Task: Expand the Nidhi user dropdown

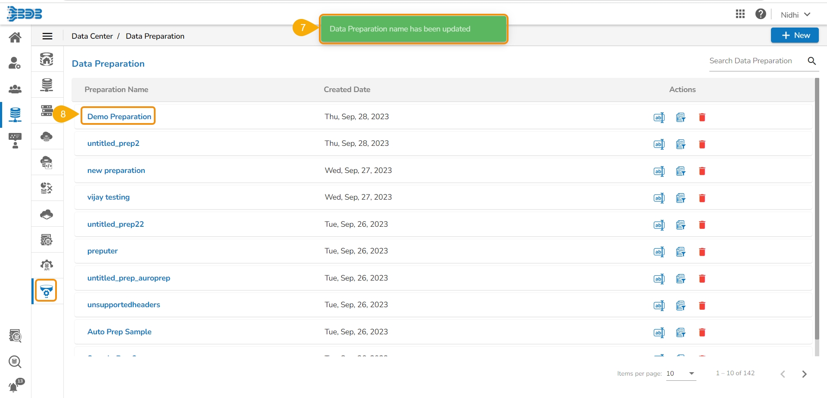Action: tap(796, 15)
